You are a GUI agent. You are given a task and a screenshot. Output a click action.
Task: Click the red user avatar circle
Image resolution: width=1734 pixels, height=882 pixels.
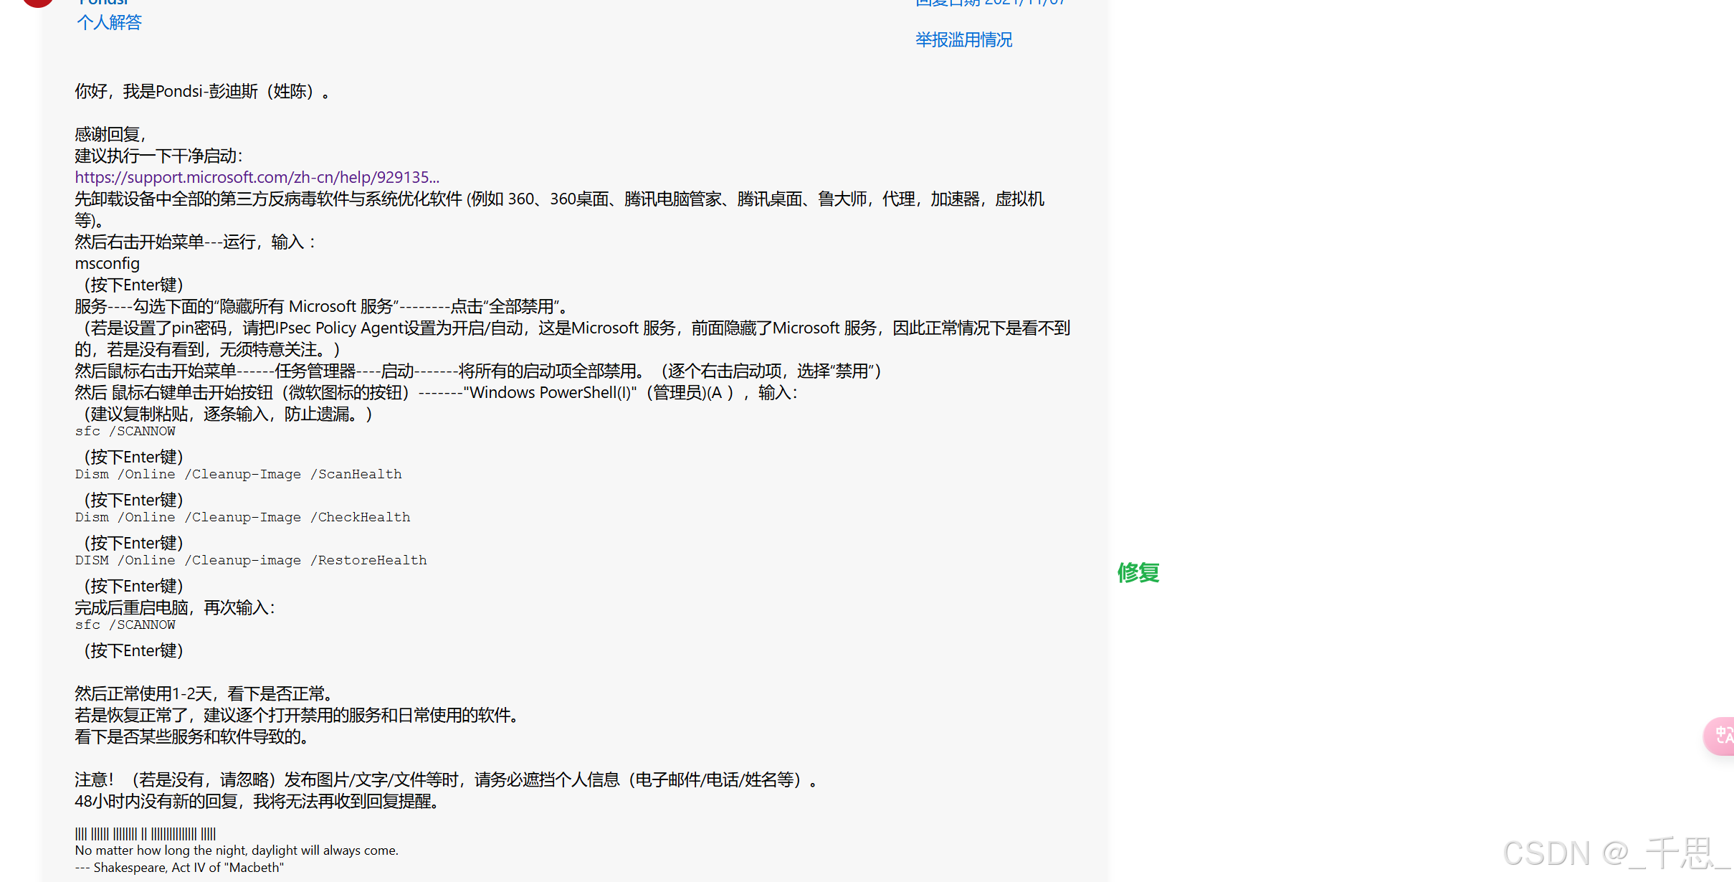pyautogui.click(x=37, y=2)
